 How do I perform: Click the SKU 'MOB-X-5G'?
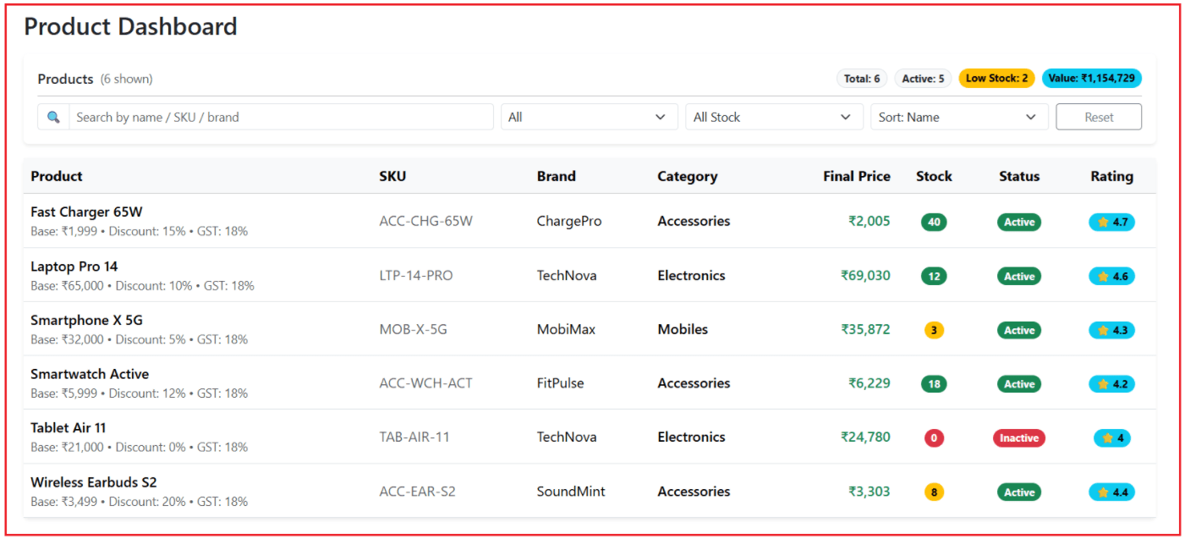(x=413, y=329)
